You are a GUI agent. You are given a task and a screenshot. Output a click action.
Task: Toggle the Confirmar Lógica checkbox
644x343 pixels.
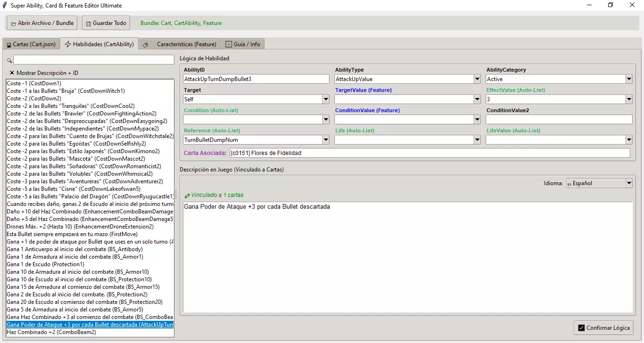(x=581, y=328)
